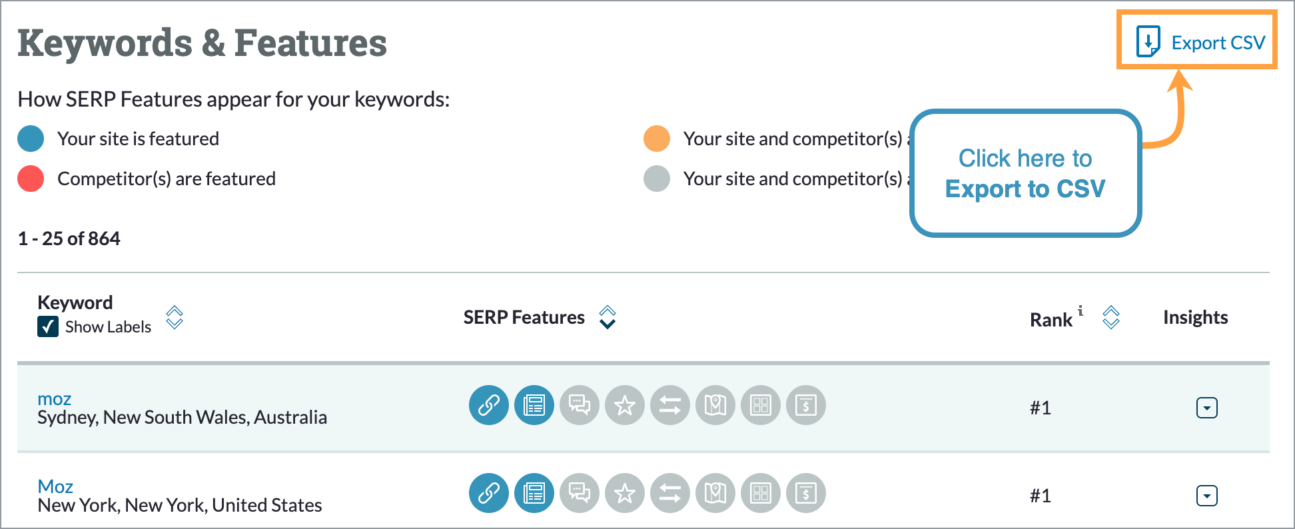Click the Rank info tooltip icon
Image resolution: width=1295 pixels, height=529 pixels.
pyautogui.click(x=1080, y=310)
